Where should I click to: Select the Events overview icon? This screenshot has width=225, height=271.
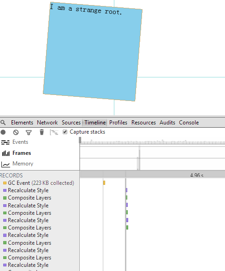pos(6,142)
